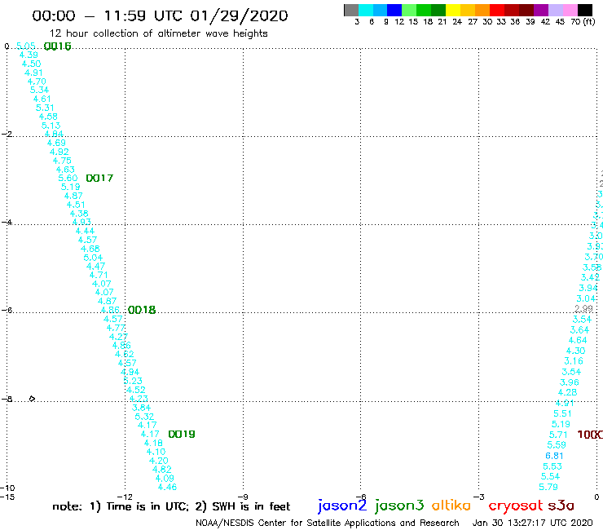Click the 0016 time marker
The height and width of the screenshot is (530, 603).
pyautogui.click(x=58, y=46)
